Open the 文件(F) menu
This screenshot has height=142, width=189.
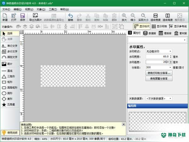[6, 9]
